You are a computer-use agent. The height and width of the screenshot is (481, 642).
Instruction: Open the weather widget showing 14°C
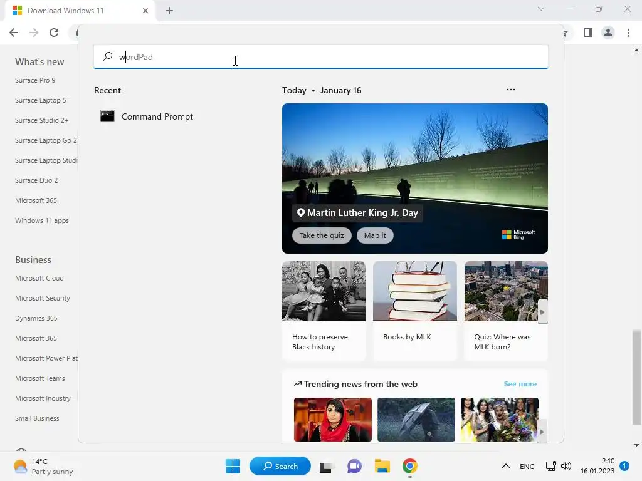(x=43, y=466)
